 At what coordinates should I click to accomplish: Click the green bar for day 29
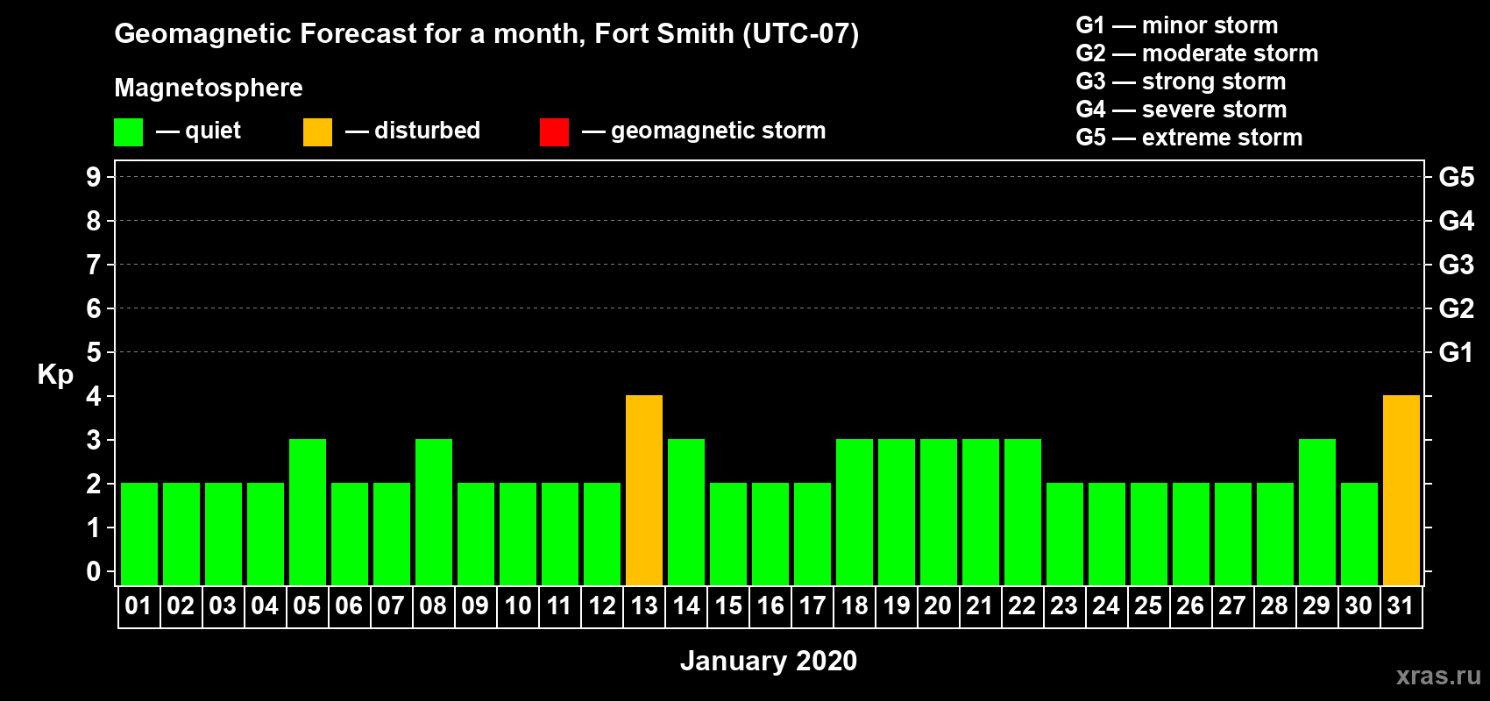(1317, 512)
